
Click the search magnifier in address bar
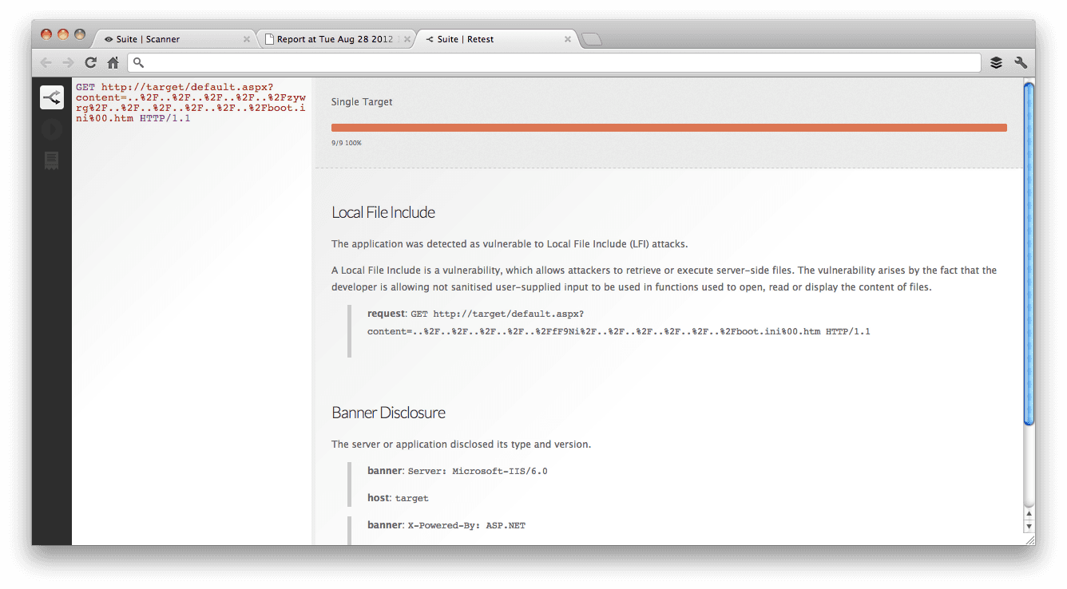click(x=138, y=62)
